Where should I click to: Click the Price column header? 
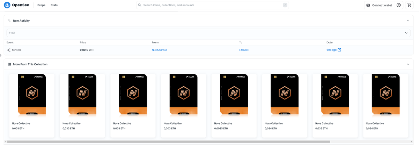[x=83, y=42]
